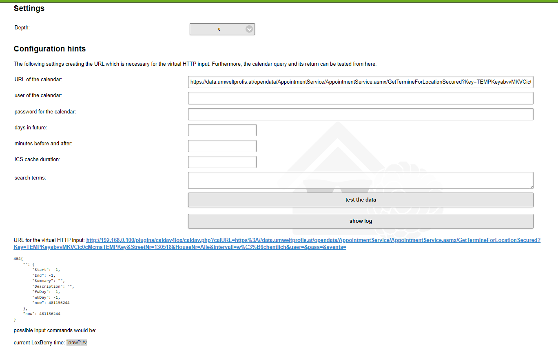Focus the user of the calendar field
This screenshot has height=357, width=558.
tap(361, 98)
